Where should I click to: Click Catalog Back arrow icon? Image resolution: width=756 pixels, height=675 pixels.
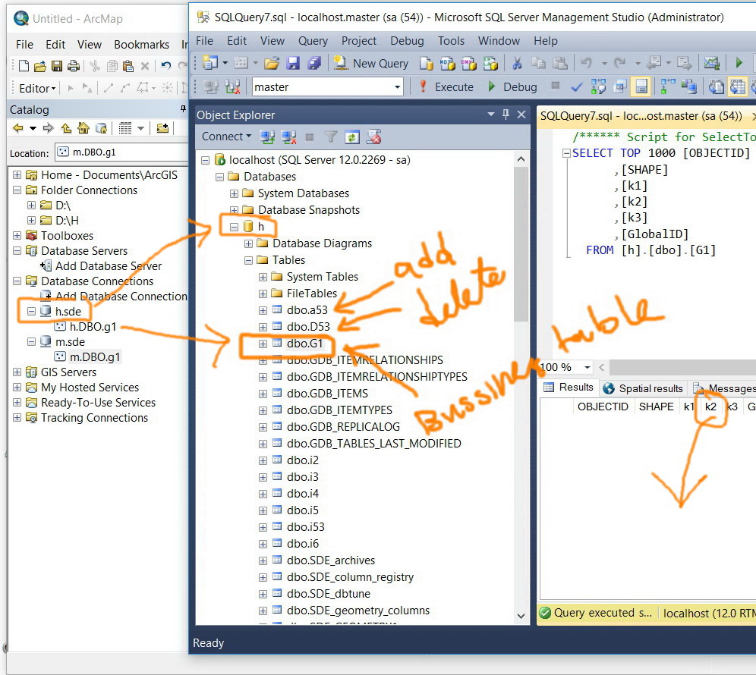(x=18, y=128)
